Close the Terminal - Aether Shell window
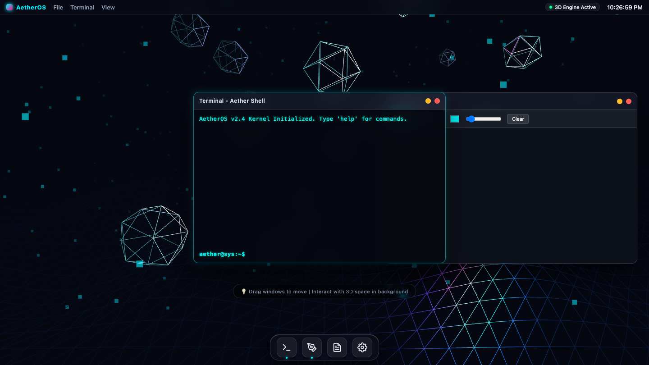The width and height of the screenshot is (649, 365). point(437,101)
